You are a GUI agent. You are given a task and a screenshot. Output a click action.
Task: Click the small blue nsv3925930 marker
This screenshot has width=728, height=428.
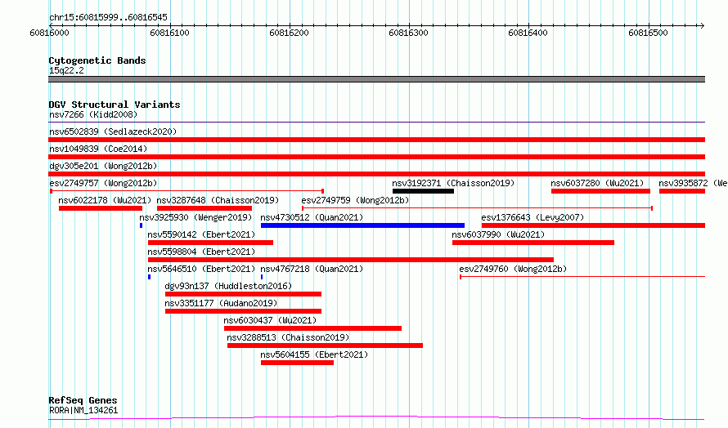(x=142, y=225)
